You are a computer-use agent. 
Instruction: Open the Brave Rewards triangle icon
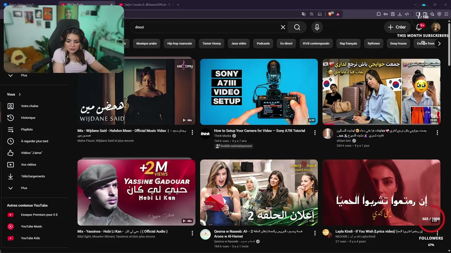pos(338,14)
